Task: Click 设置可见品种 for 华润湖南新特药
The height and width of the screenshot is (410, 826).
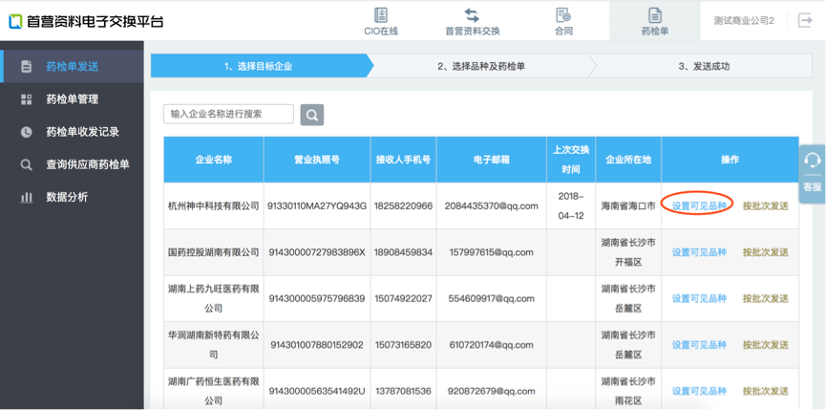Action: point(699,345)
